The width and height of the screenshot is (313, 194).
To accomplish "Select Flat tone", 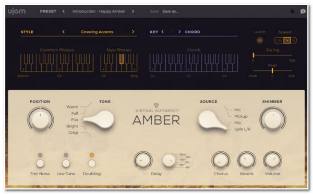I will point(75,119).
